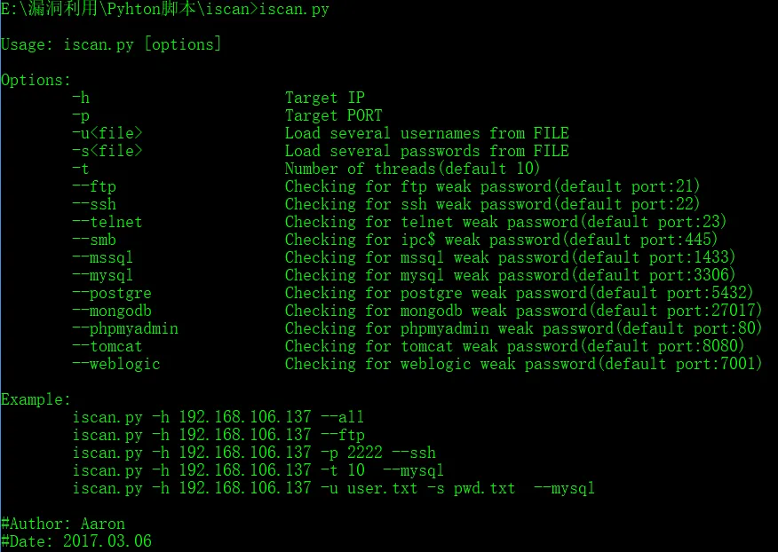
Task: Click the --smb option text
Action: point(94,240)
